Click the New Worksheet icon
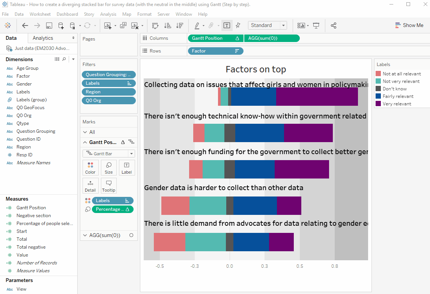 pos(107,25)
